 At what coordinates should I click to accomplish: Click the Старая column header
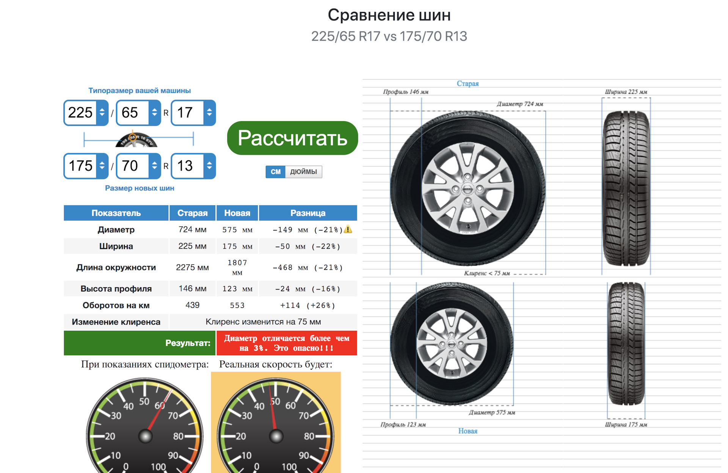click(x=192, y=213)
